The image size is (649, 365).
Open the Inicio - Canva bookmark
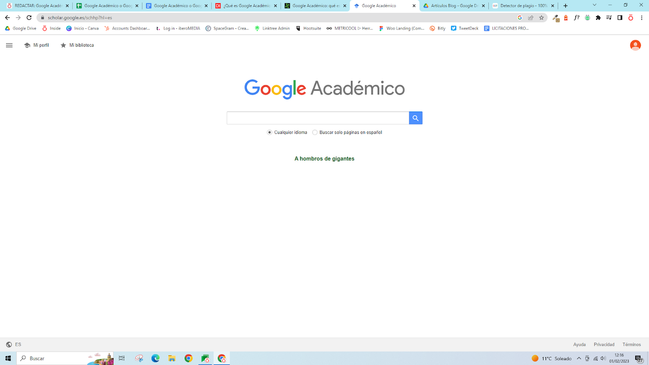coord(83,28)
